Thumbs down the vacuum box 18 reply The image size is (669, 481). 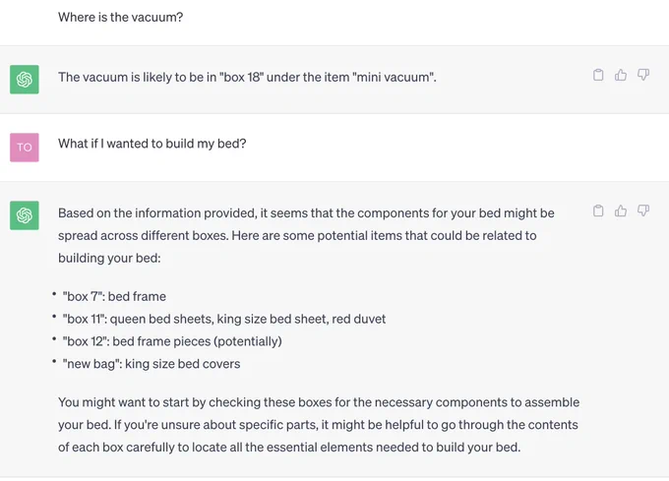tap(643, 75)
